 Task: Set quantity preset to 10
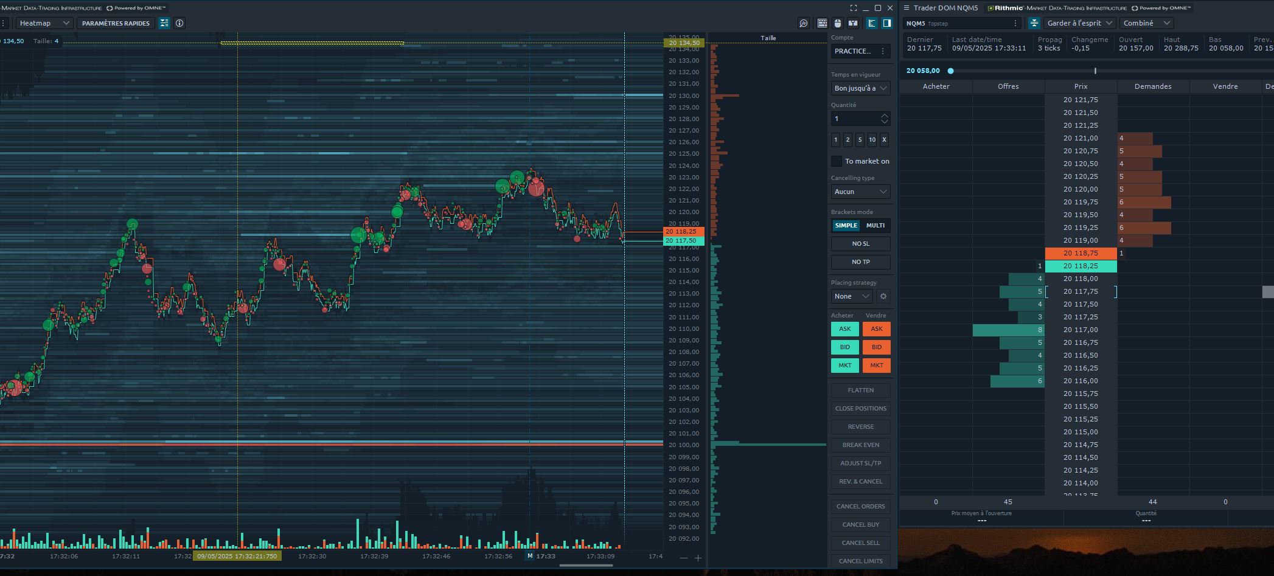pos(872,140)
